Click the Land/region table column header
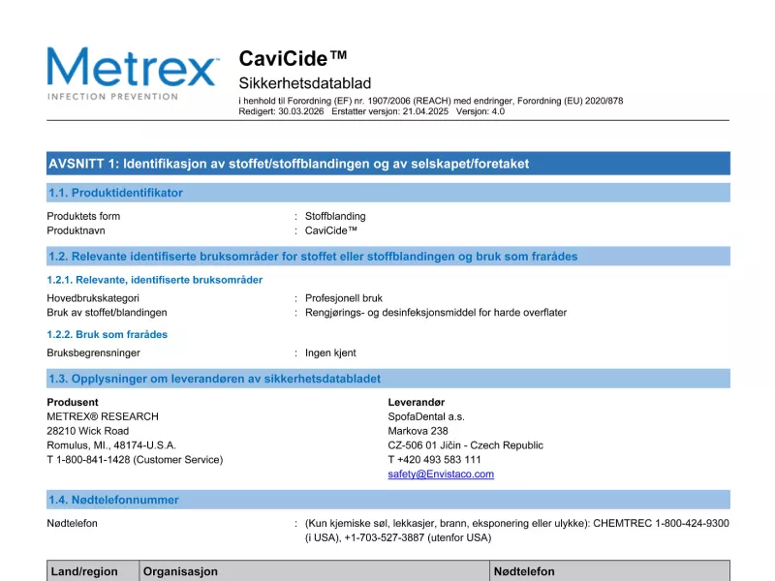The width and height of the screenshot is (775, 581). [x=93, y=571]
